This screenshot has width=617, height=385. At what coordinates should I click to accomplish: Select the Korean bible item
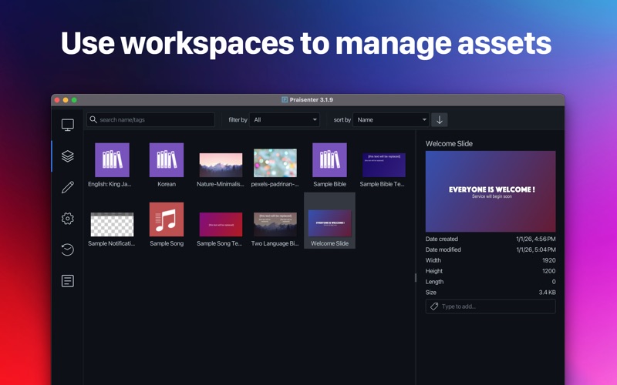(x=167, y=165)
